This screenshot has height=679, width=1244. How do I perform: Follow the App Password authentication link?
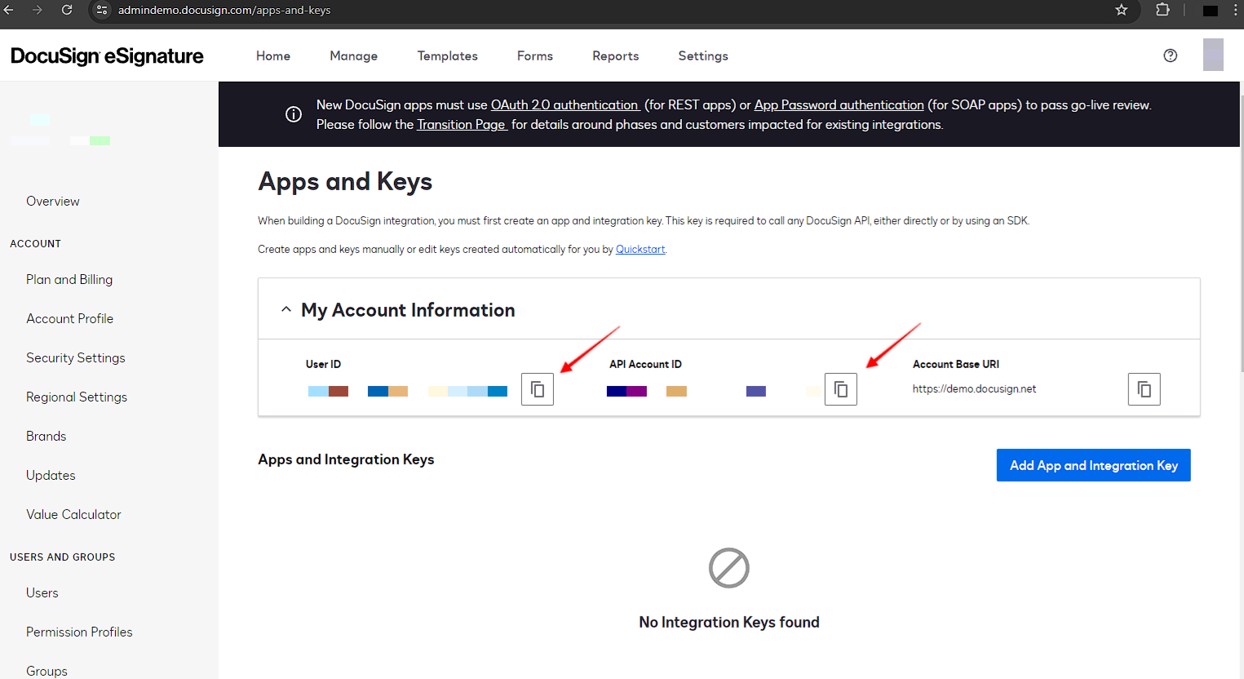(839, 104)
